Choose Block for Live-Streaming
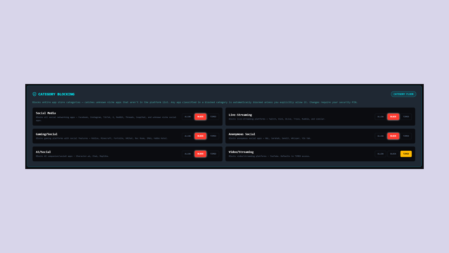Image resolution: width=449 pixels, height=253 pixels. [x=393, y=117]
